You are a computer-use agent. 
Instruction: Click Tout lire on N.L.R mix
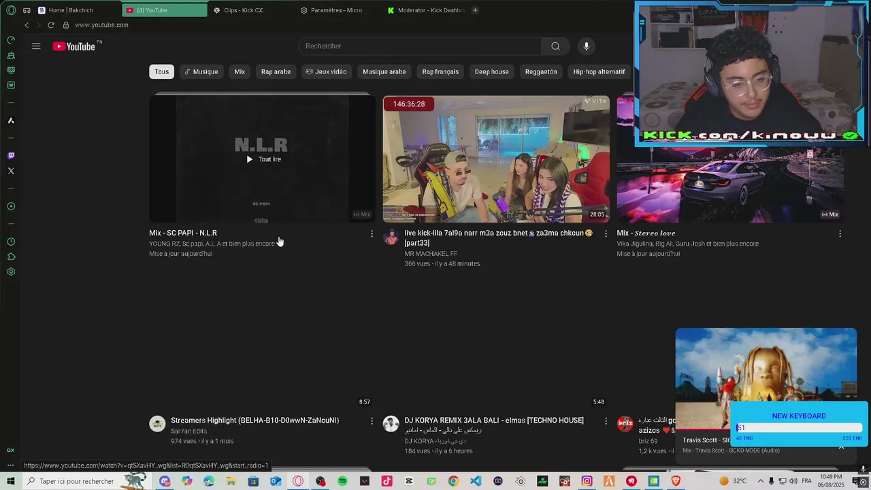click(263, 159)
